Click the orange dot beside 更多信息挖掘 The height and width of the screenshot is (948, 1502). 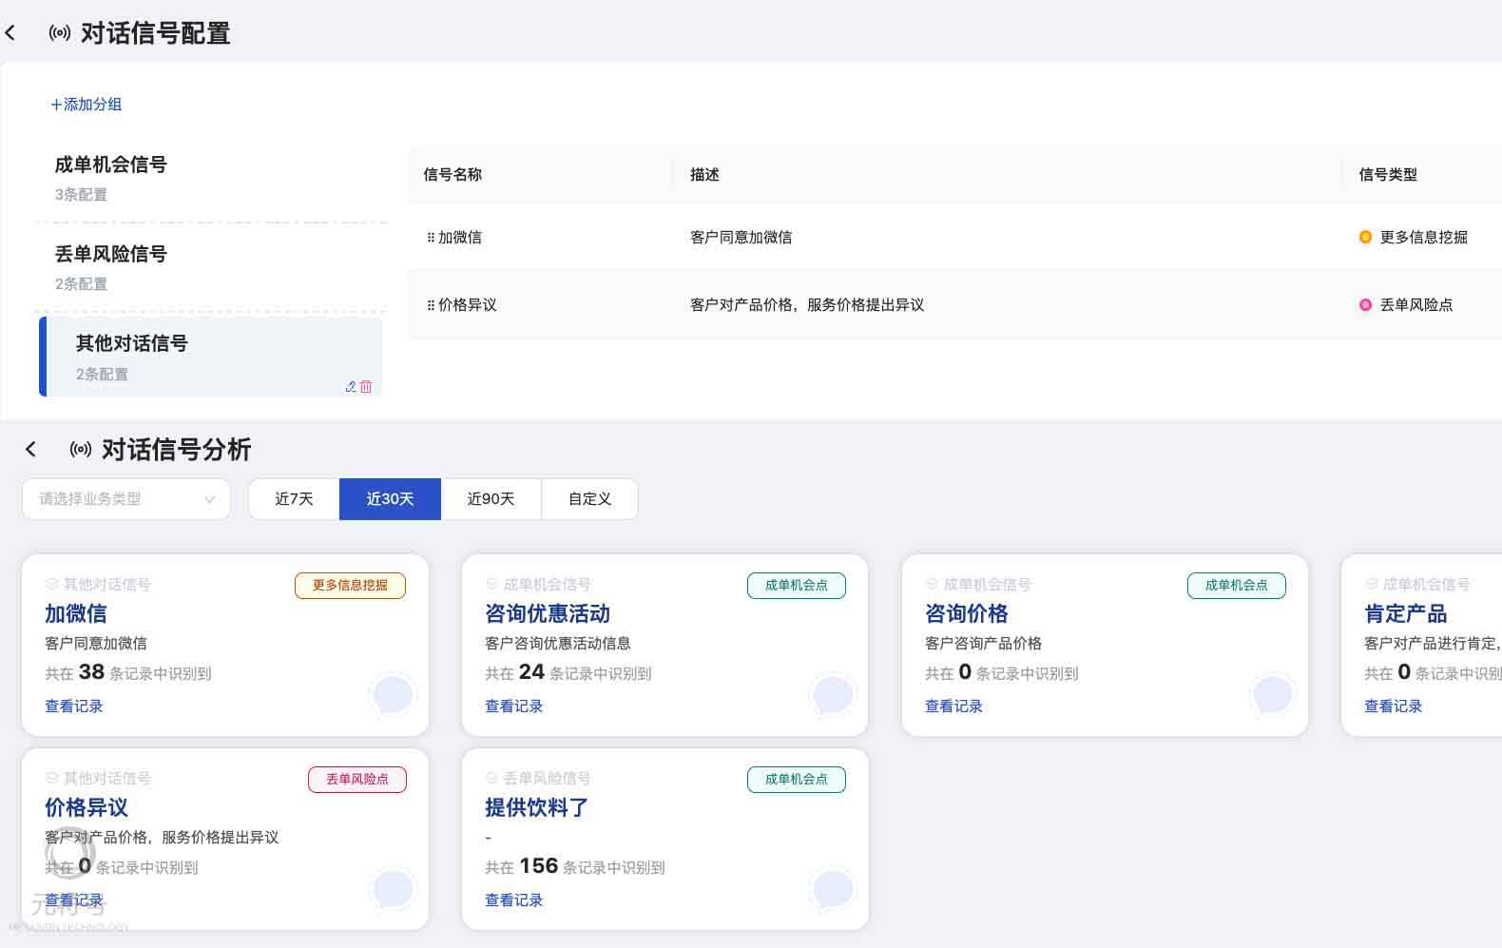(x=1365, y=238)
